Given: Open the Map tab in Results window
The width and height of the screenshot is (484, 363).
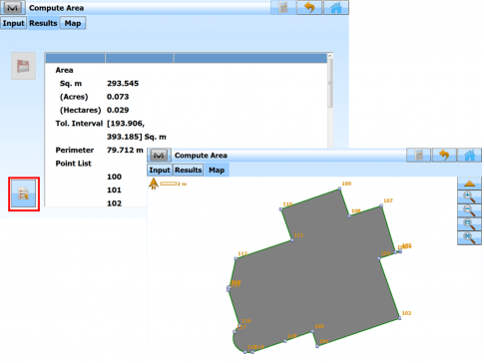Looking at the screenshot, I should 73,23.
